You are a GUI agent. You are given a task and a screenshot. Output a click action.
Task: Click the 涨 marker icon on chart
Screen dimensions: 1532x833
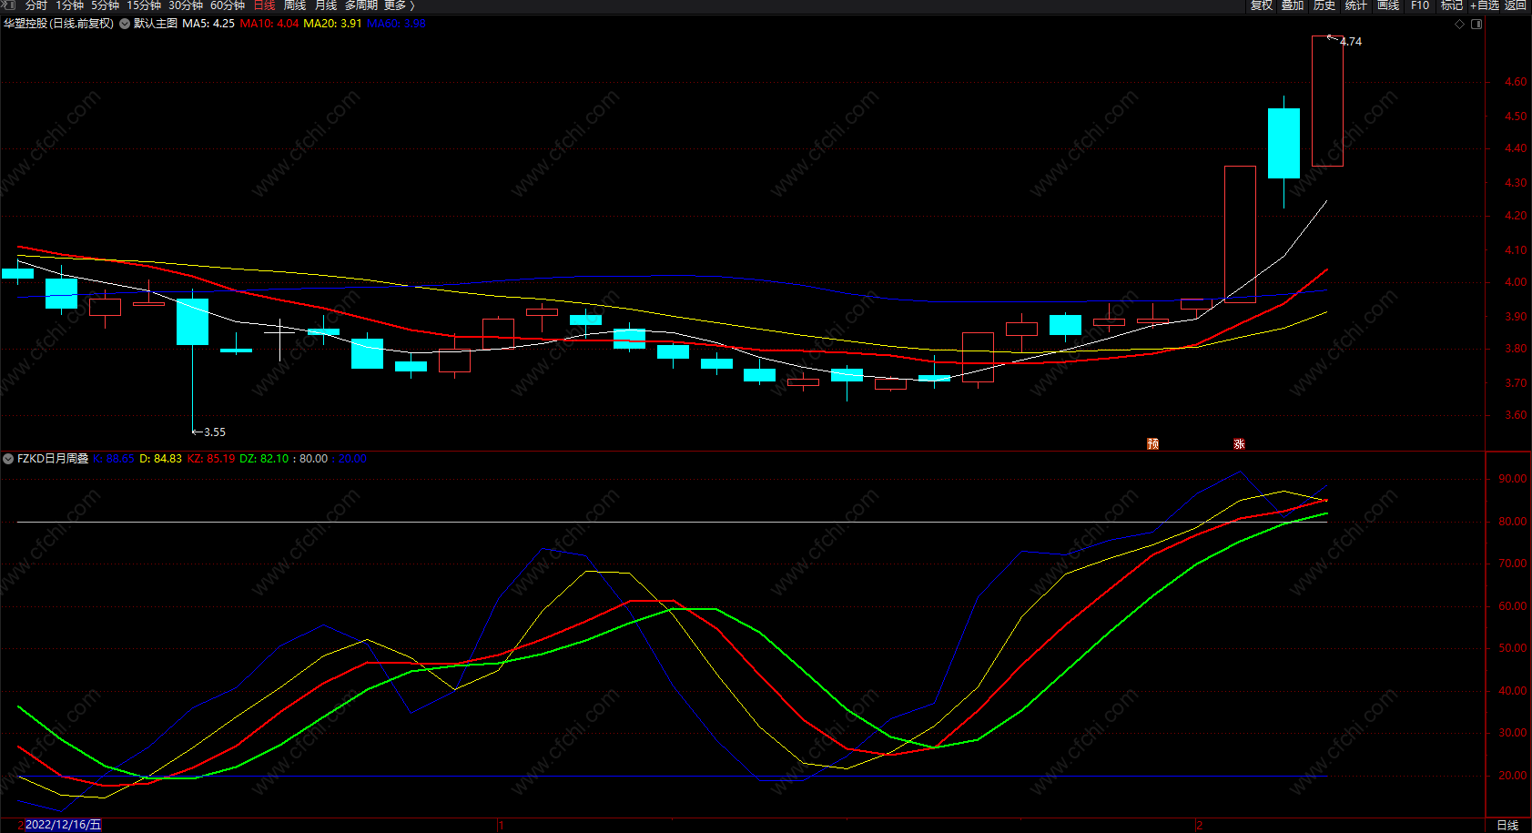click(x=1239, y=444)
